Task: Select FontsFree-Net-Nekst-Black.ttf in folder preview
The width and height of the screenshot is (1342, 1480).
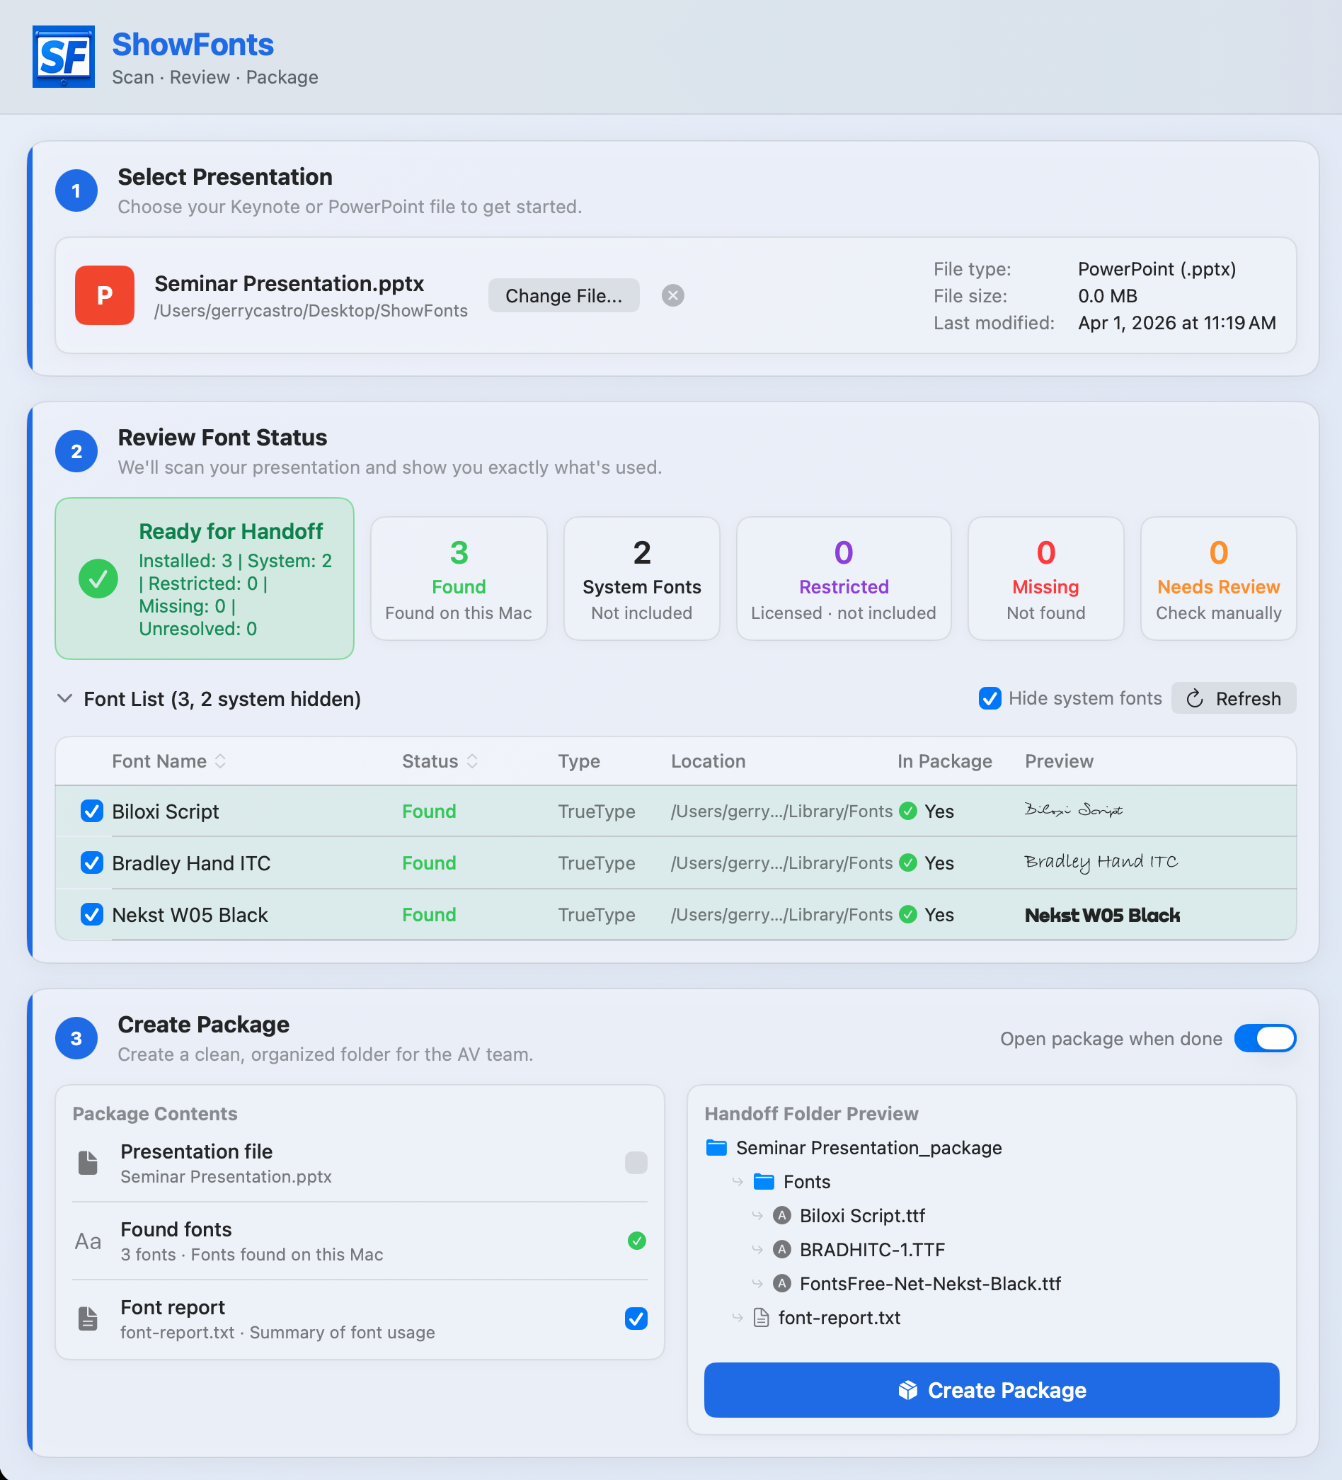Action: point(929,1283)
